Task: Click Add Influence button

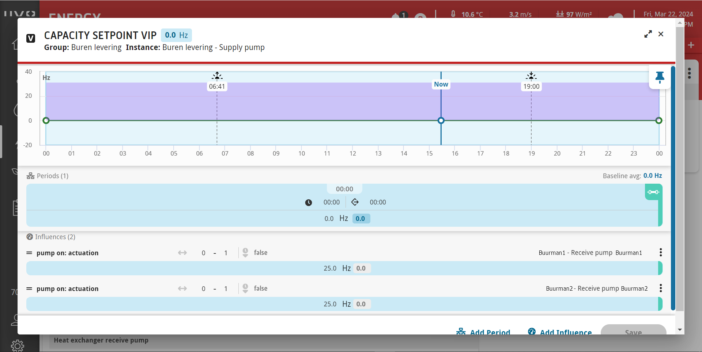Action: (560, 332)
